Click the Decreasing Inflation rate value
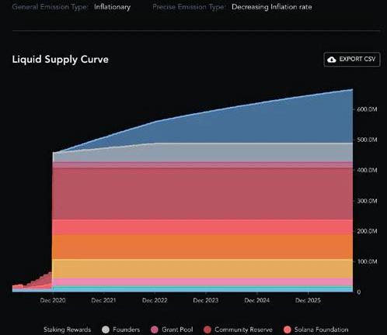 point(272,7)
